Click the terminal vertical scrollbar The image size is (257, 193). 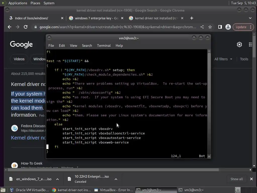click(x=209, y=104)
